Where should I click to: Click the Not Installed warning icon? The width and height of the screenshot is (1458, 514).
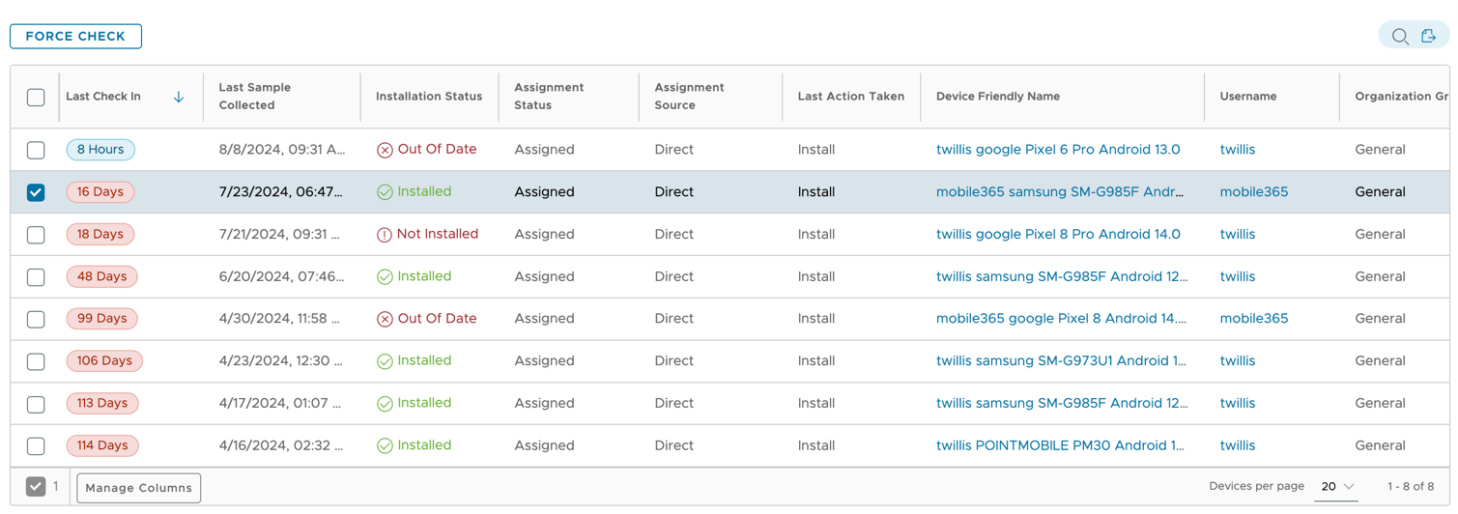(x=385, y=235)
